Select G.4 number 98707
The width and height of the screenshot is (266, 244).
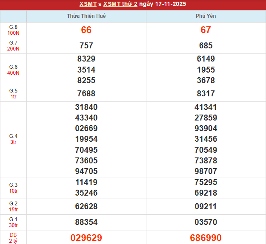click(x=206, y=171)
